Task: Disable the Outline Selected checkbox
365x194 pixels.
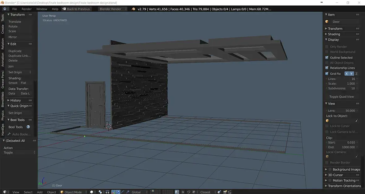Action: 327,58
